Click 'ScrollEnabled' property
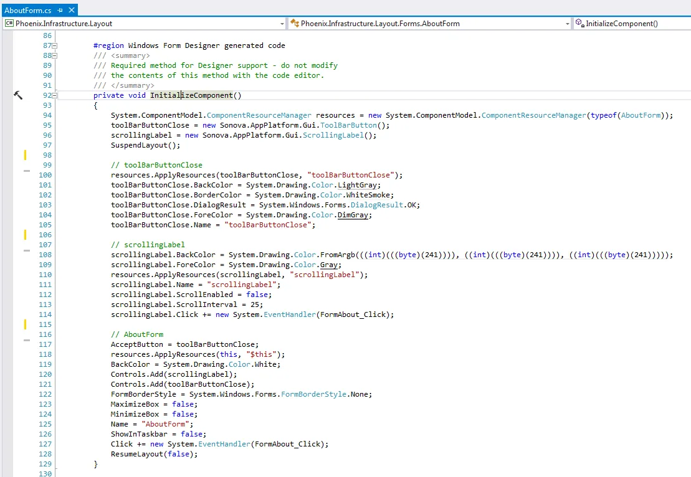The height and width of the screenshot is (477, 691). tap(204, 294)
